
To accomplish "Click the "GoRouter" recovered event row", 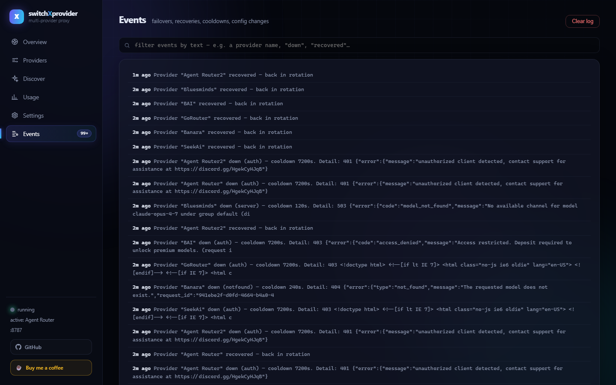I will pos(359,118).
